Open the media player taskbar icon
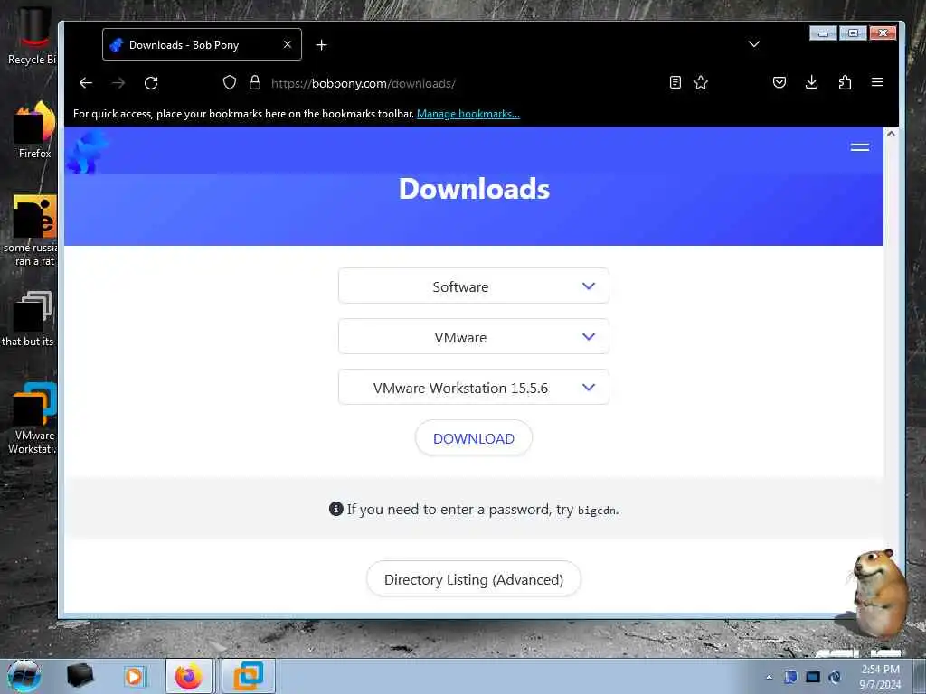926x694 pixels. coord(134,676)
